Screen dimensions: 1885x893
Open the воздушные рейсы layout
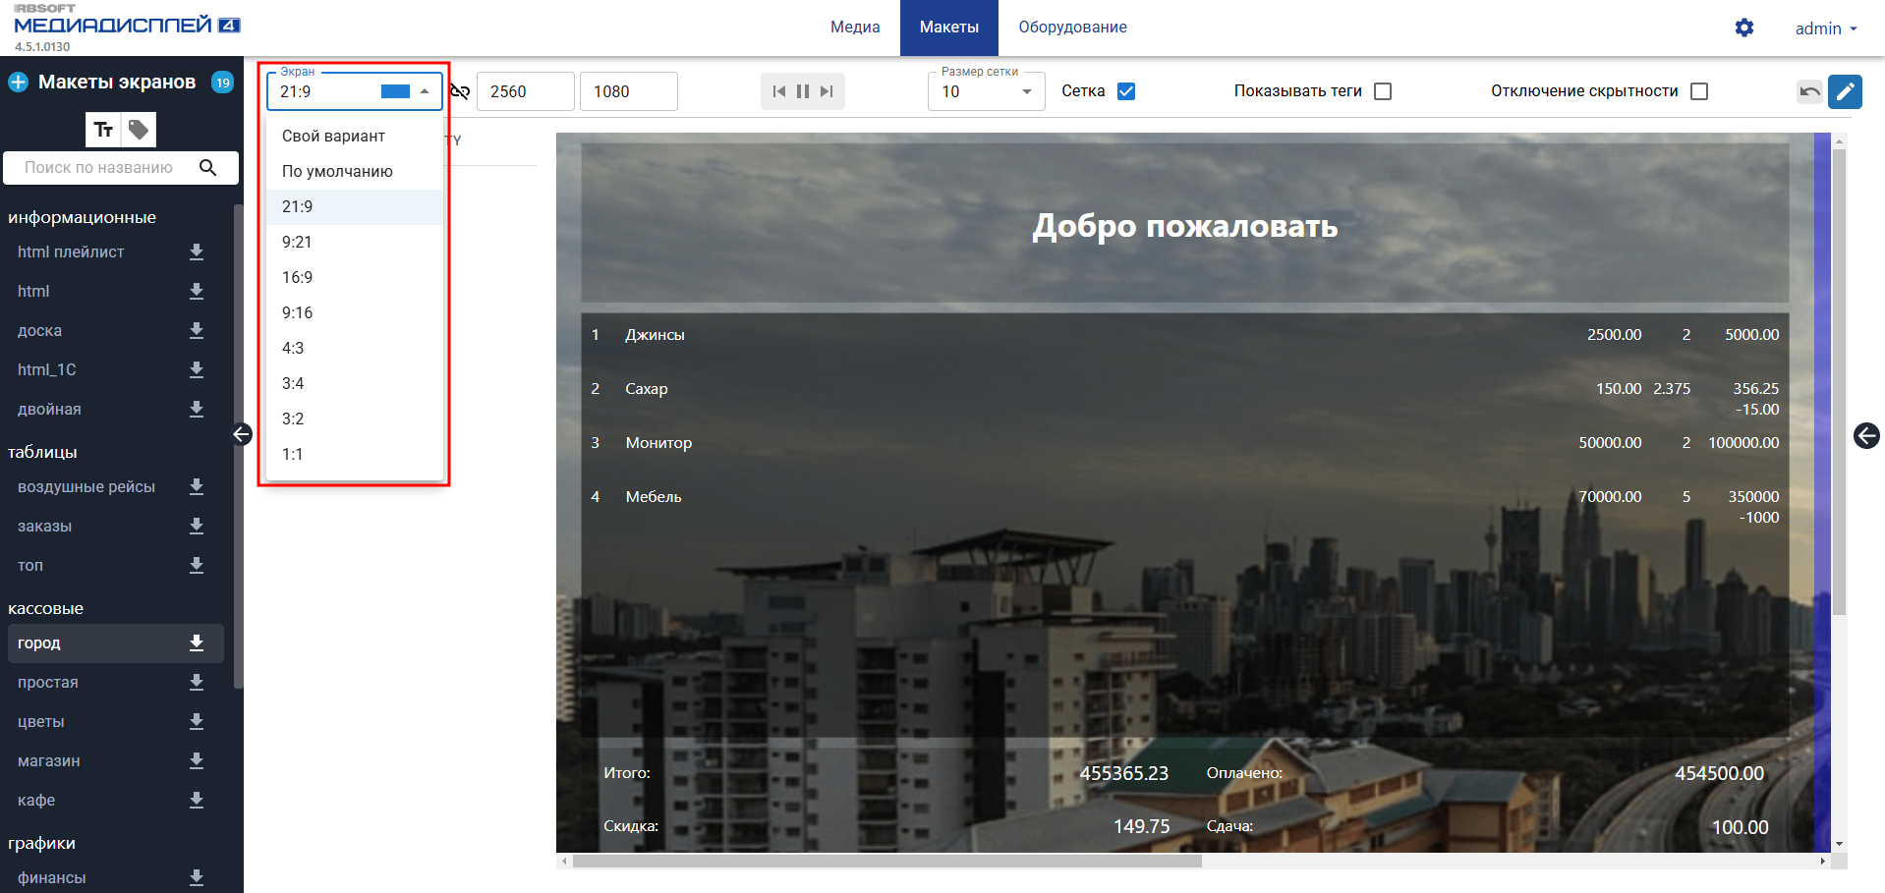click(86, 487)
